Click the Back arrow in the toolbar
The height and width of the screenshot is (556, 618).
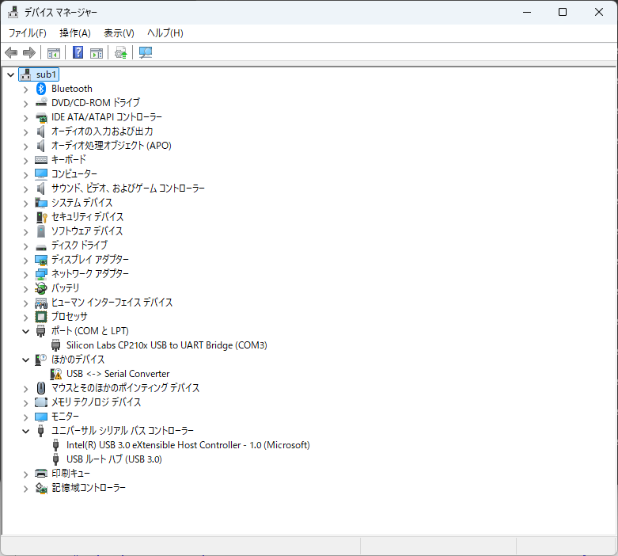pyautogui.click(x=11, y=53)
